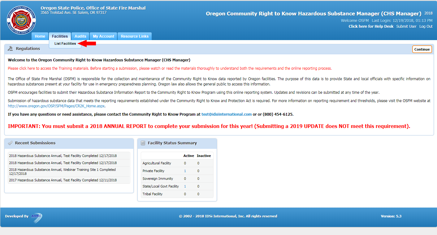Switch to the Audits tab
Image resolution: width=437 pixels, height=235 pixels.
80,36
